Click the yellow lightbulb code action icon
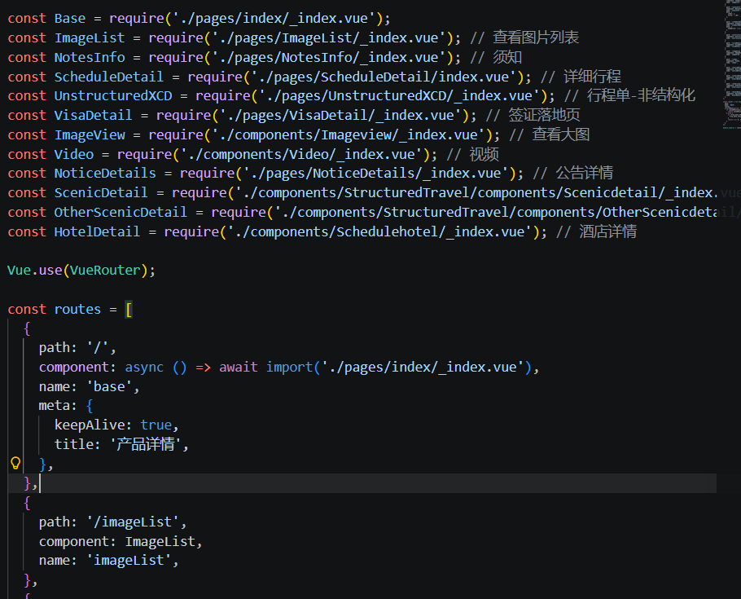 tap(15, 463)
